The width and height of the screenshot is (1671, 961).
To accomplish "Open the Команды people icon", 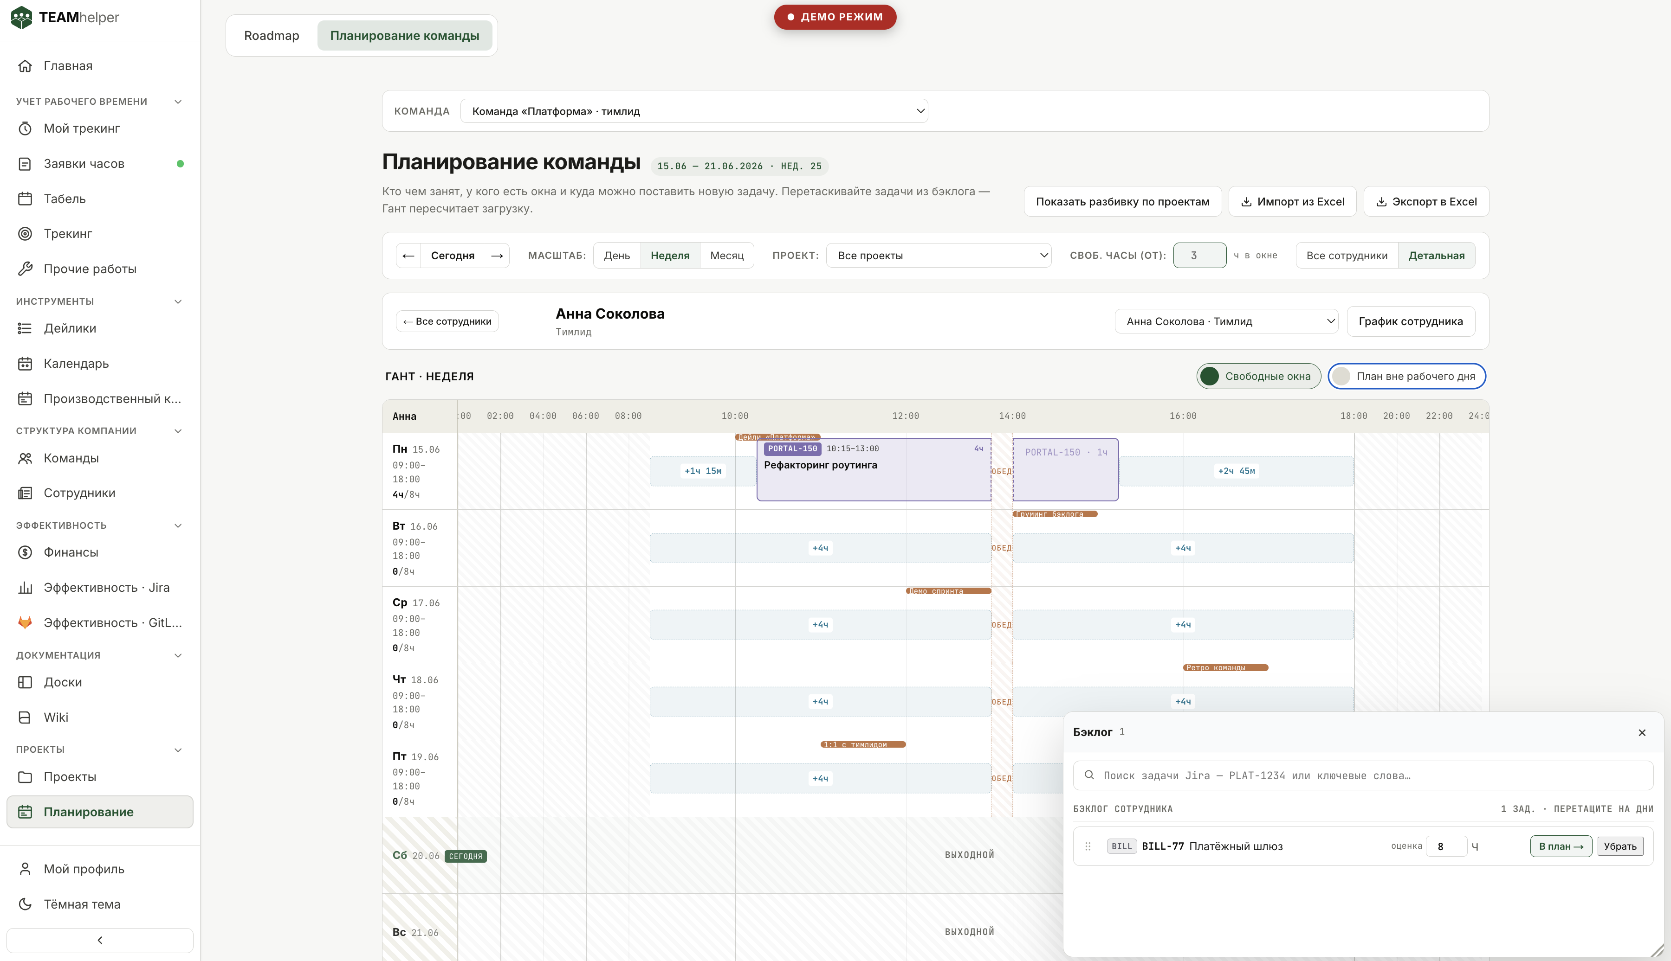I will [x=25, y=458].
